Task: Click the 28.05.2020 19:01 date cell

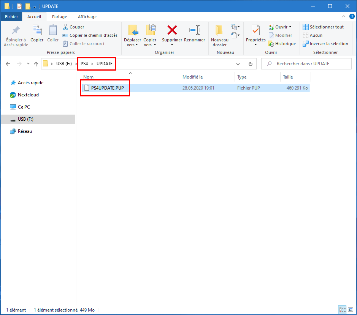Action: 198,88
